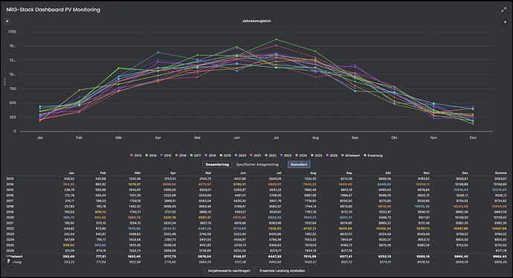Toggle the 2017 series in the legend

coord(196,155)
